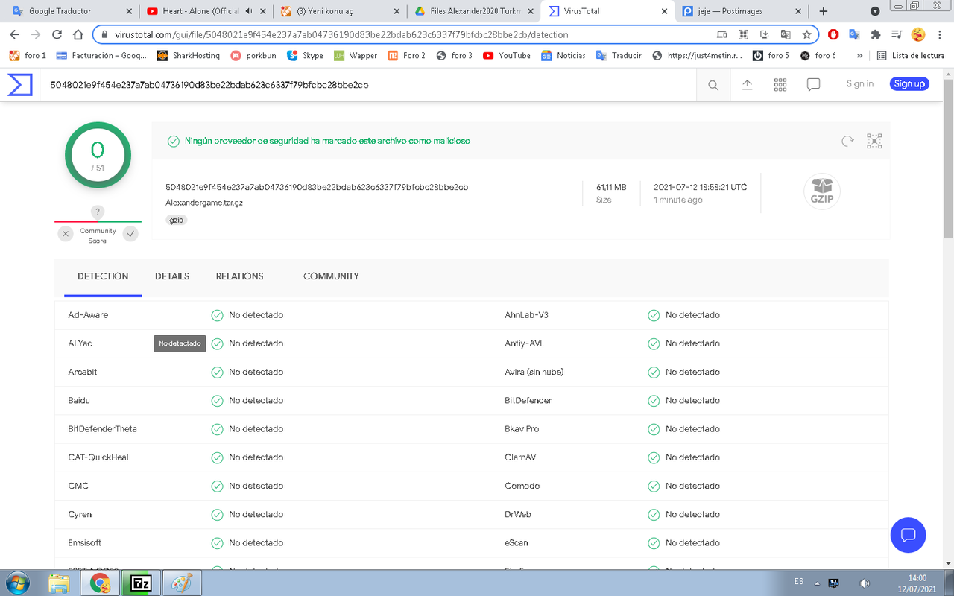This screenshot has width=954, height=596.
Task: Click the 61,11 MB size value
Action: pos(611,187)
